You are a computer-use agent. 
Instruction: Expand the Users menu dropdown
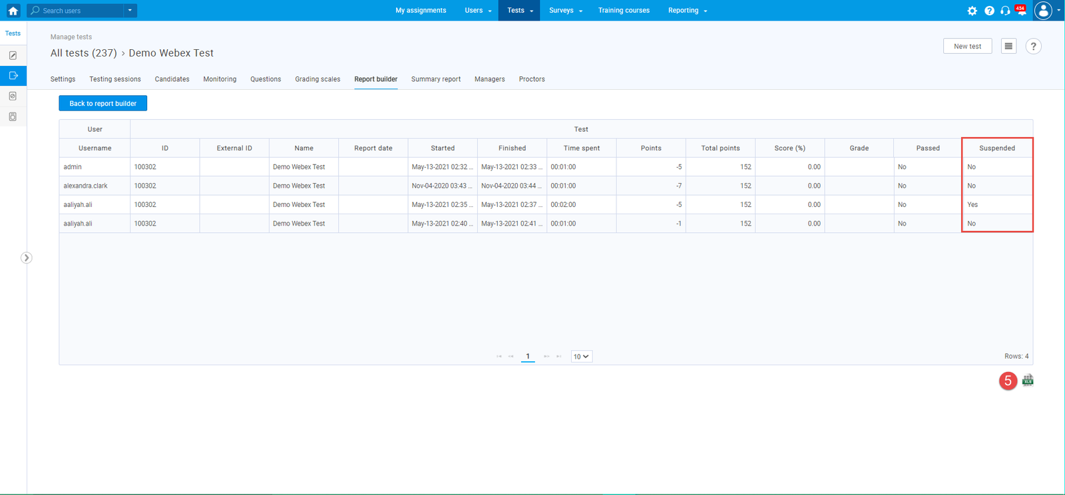(x=478, y=11)
